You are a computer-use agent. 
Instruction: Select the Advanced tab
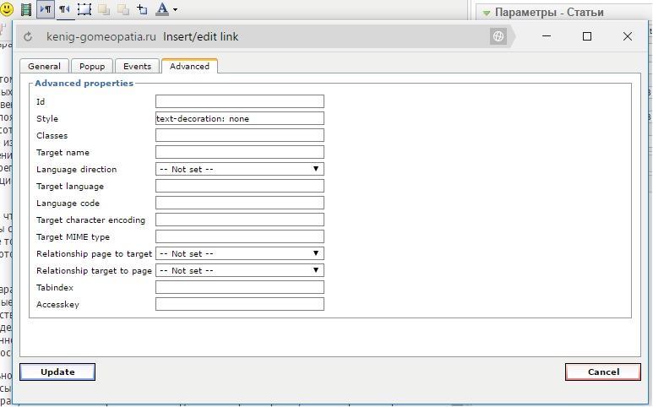(189, 66)
